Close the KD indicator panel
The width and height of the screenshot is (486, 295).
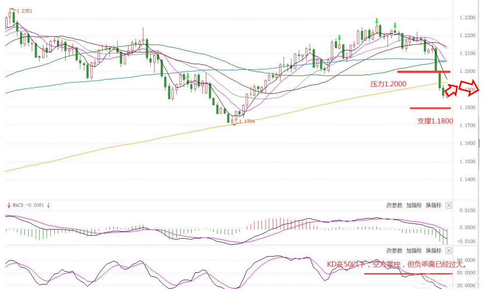tap(448, 251)
